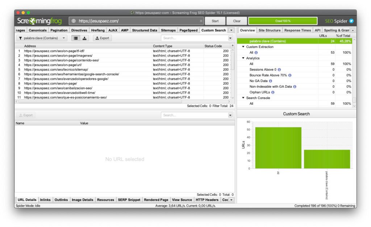Click the Start button
The image size is (371, 227).
point(215,21)
